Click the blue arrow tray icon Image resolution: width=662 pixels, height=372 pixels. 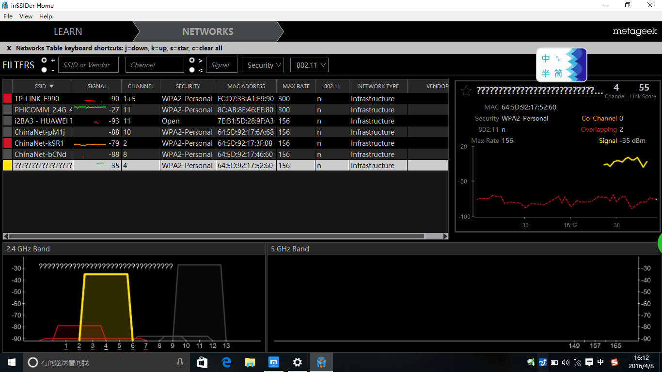pyautogui.click(x=543, y=362)
